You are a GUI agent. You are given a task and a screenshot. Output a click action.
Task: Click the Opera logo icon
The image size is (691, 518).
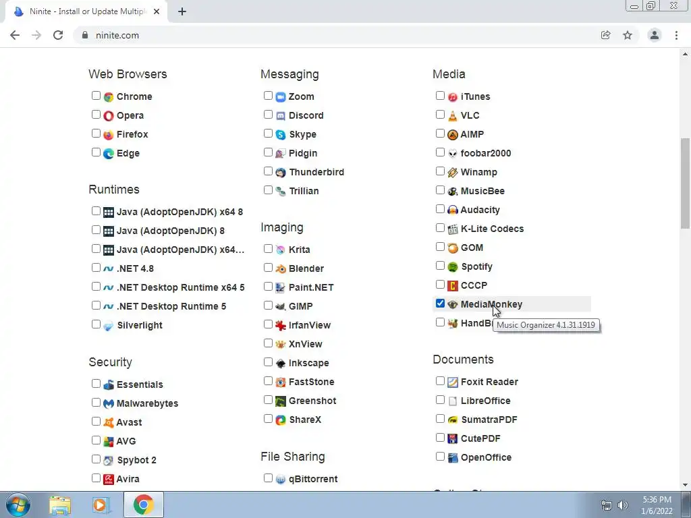coord(109,116)
